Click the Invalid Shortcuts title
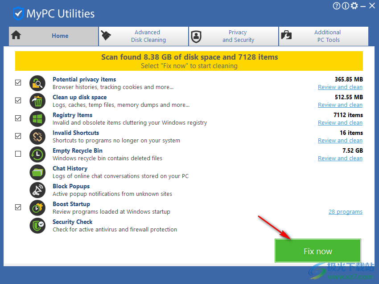Screen dimensions: 379x284 76,133
